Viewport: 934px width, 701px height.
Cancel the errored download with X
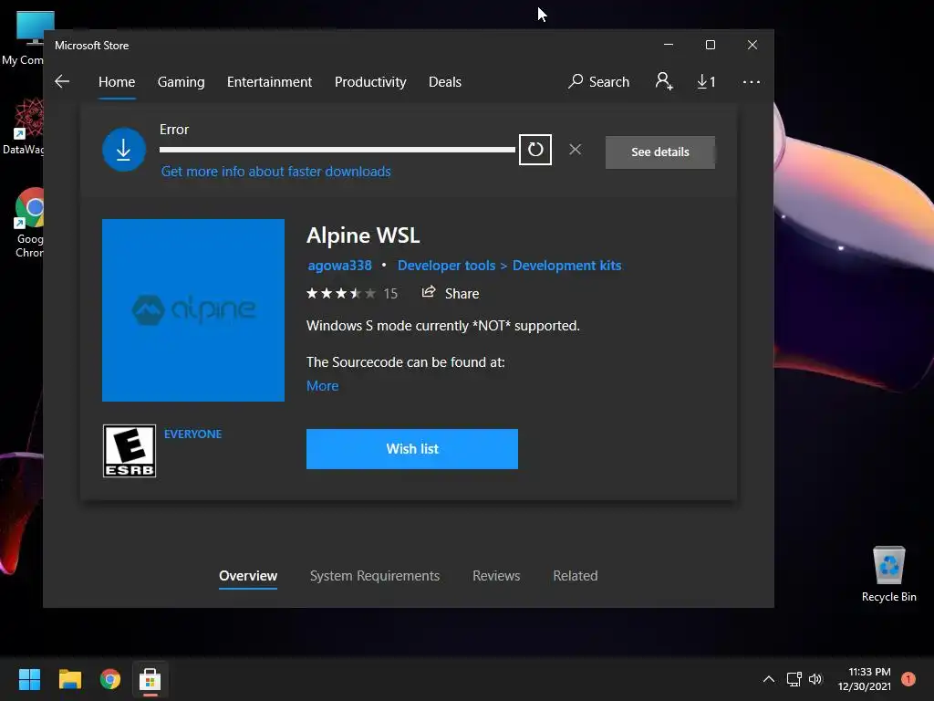pos(575,150)
